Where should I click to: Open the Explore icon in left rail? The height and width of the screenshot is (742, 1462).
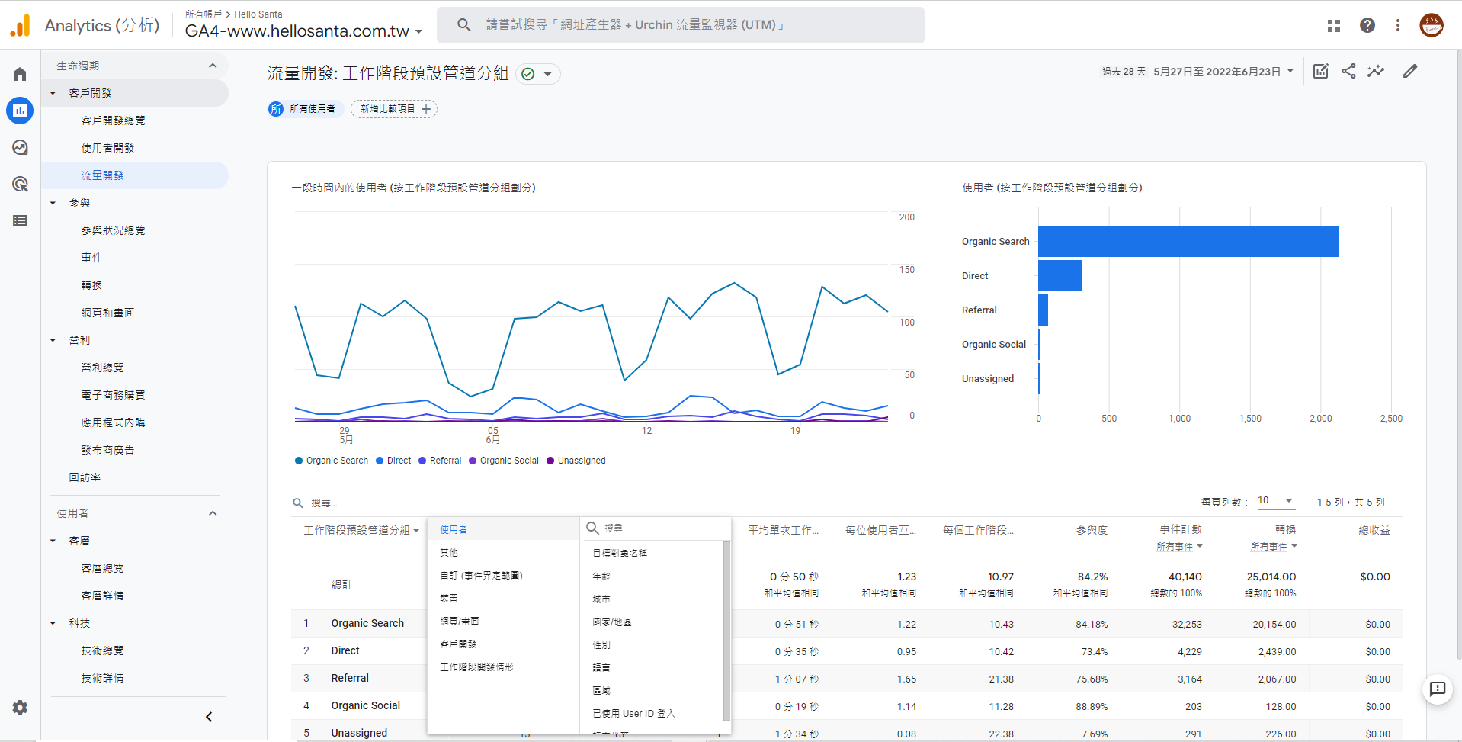point(20,147)
